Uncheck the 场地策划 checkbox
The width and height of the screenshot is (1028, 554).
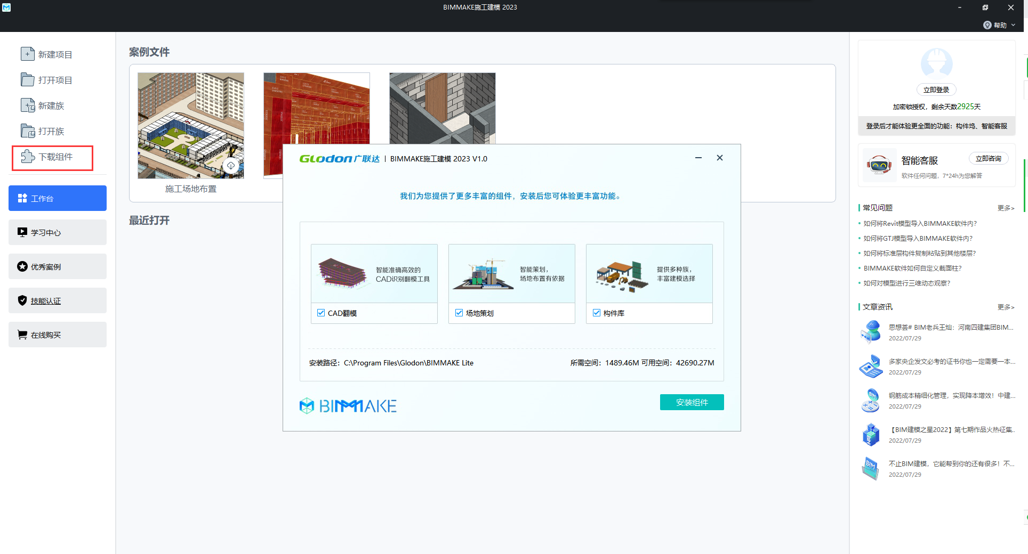point(459,313)
